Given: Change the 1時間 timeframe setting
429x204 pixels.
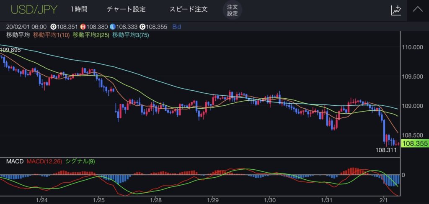Looking at the screenshot, I should [x=79, y=9].
